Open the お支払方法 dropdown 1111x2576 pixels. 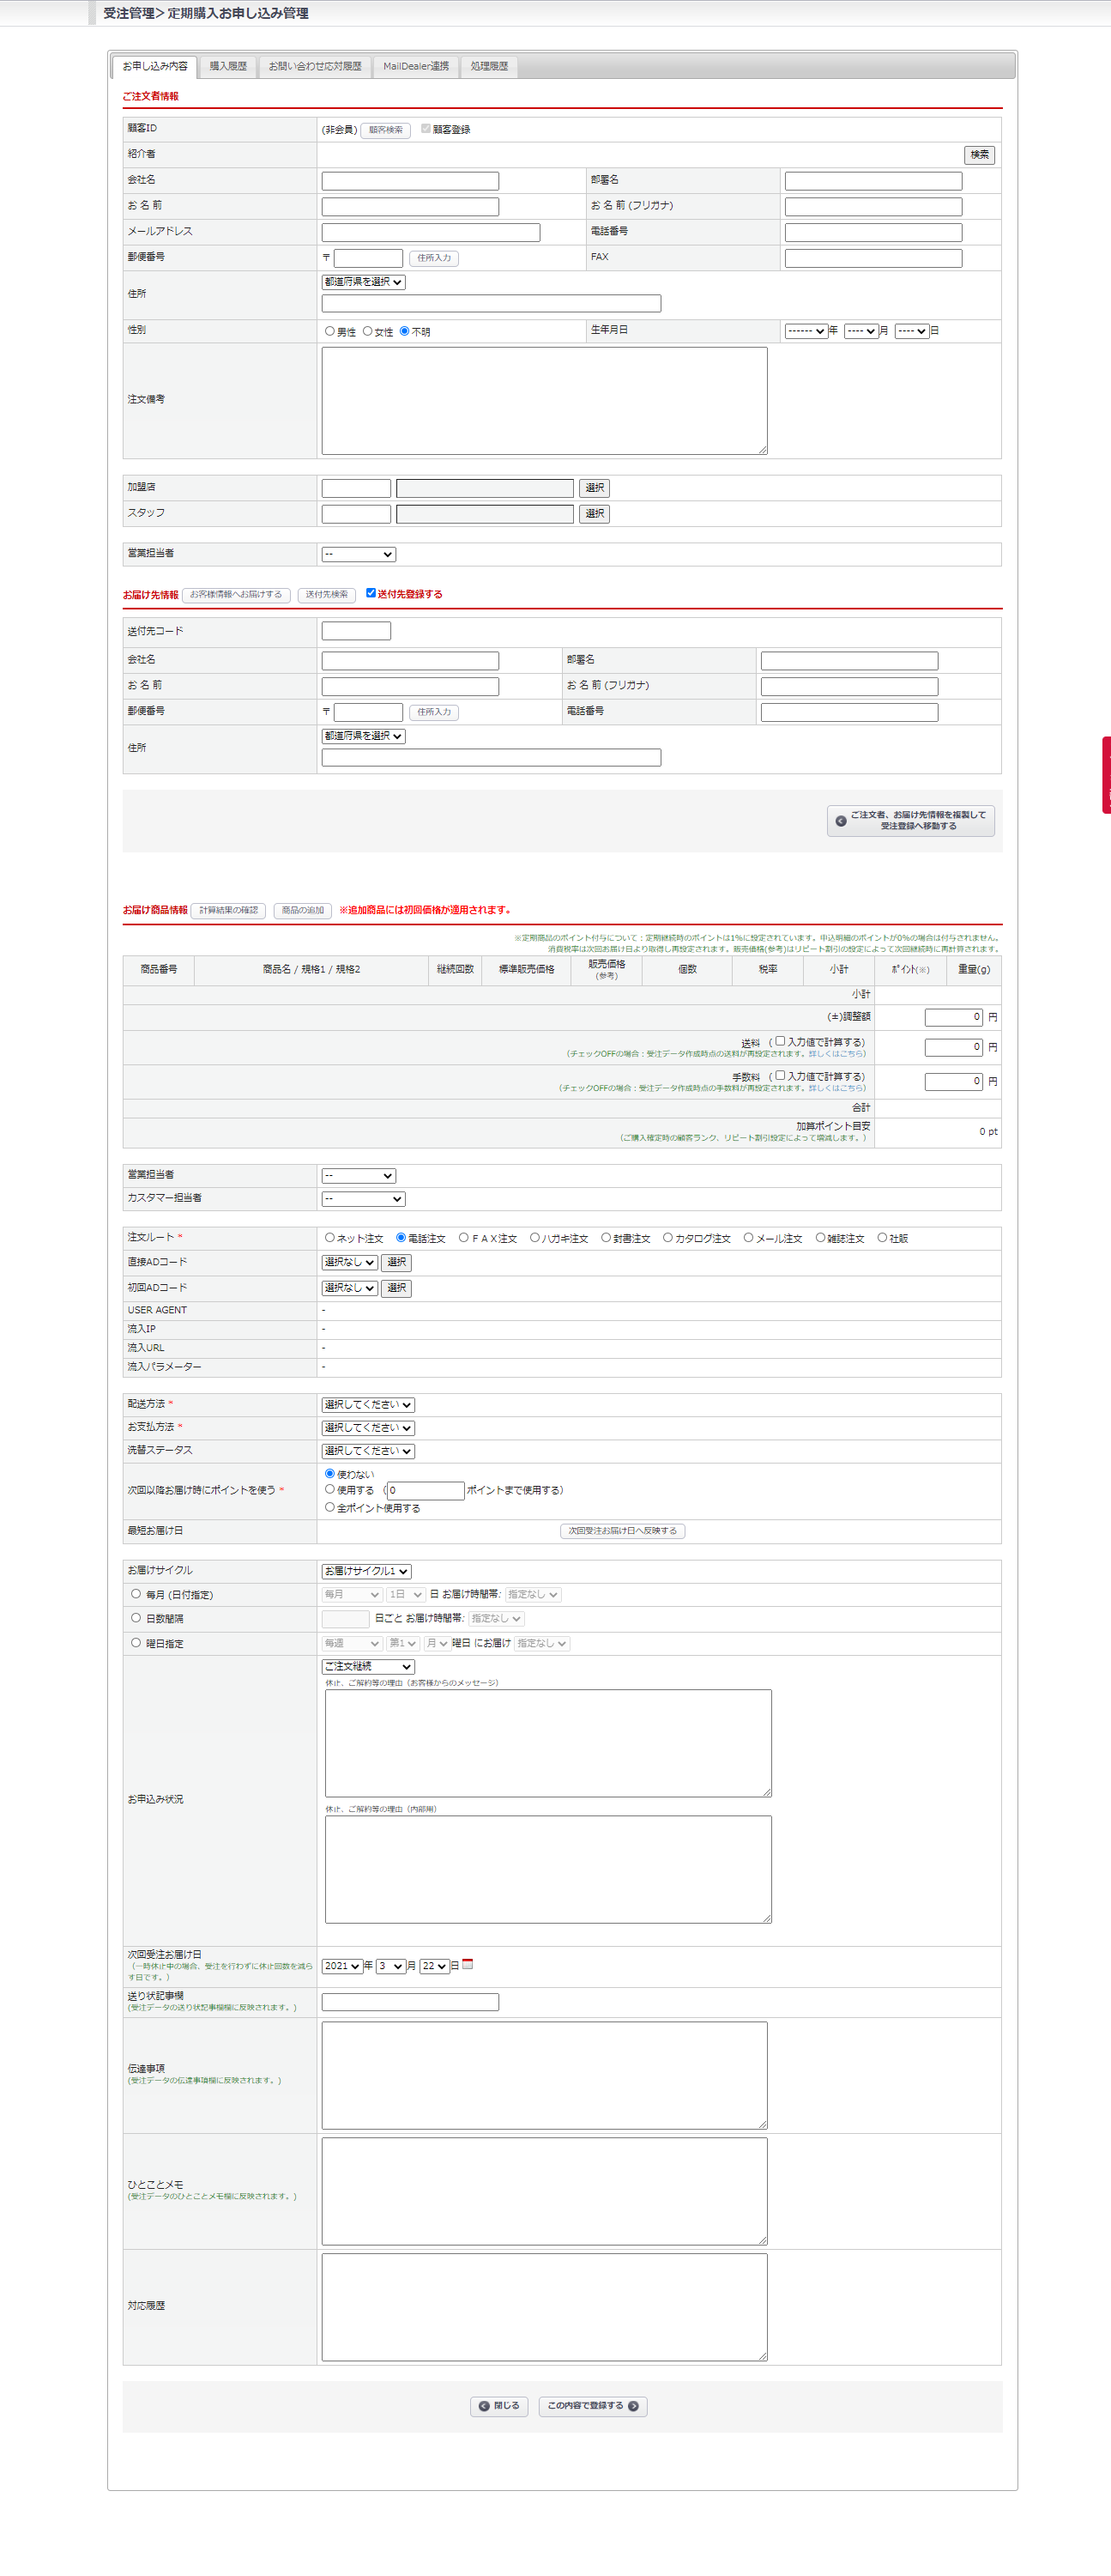coord(368,1428)
